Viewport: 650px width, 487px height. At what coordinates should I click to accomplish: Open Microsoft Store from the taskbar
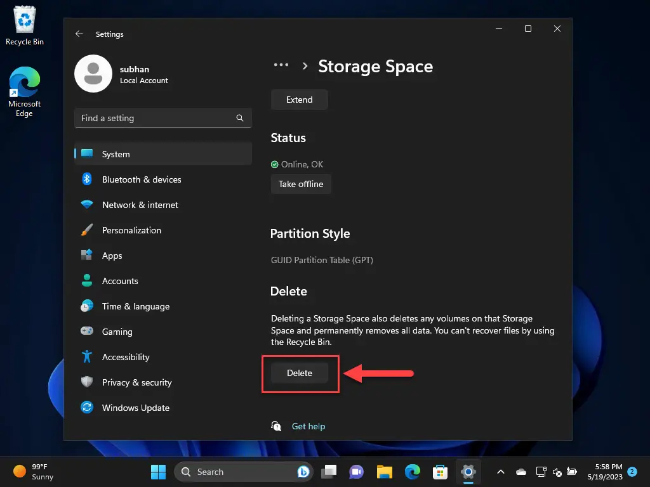pyautogui.click(x=441, y=472)
